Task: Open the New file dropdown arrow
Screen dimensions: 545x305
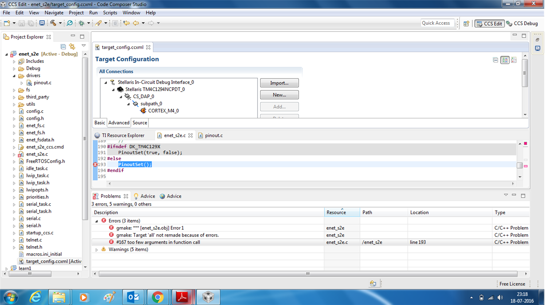Action: coord(14,23)
